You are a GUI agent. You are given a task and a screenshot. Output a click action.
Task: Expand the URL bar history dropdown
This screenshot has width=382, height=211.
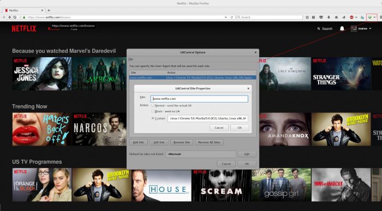[x=226, y=17]
